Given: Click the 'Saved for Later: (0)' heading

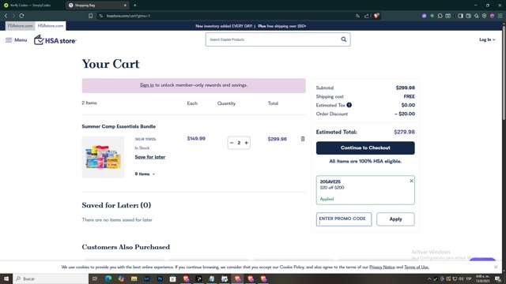Looking at the screenshot, I should [x=116, y=205].
